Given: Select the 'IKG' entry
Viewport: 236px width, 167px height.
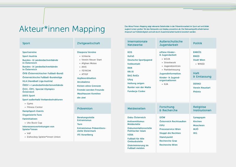Looking at the screenshot, I should click(x=195, y=133).
